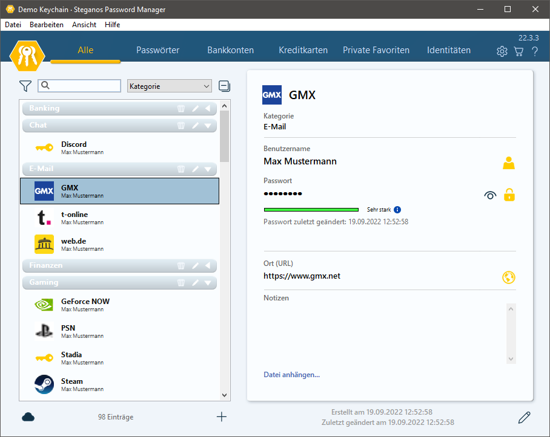Open help question mark icon
This screenshot has width=550, height=437.
[x=535, y=51]
